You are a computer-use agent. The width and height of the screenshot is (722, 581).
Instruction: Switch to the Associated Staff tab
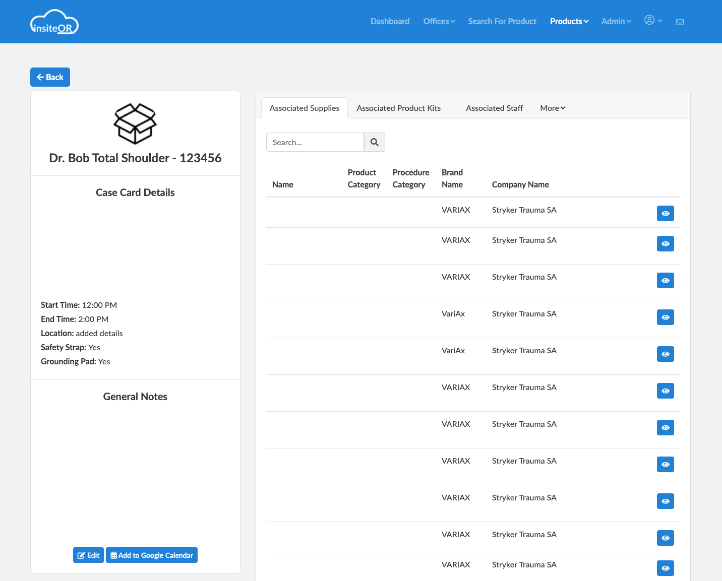click(494, 108)
